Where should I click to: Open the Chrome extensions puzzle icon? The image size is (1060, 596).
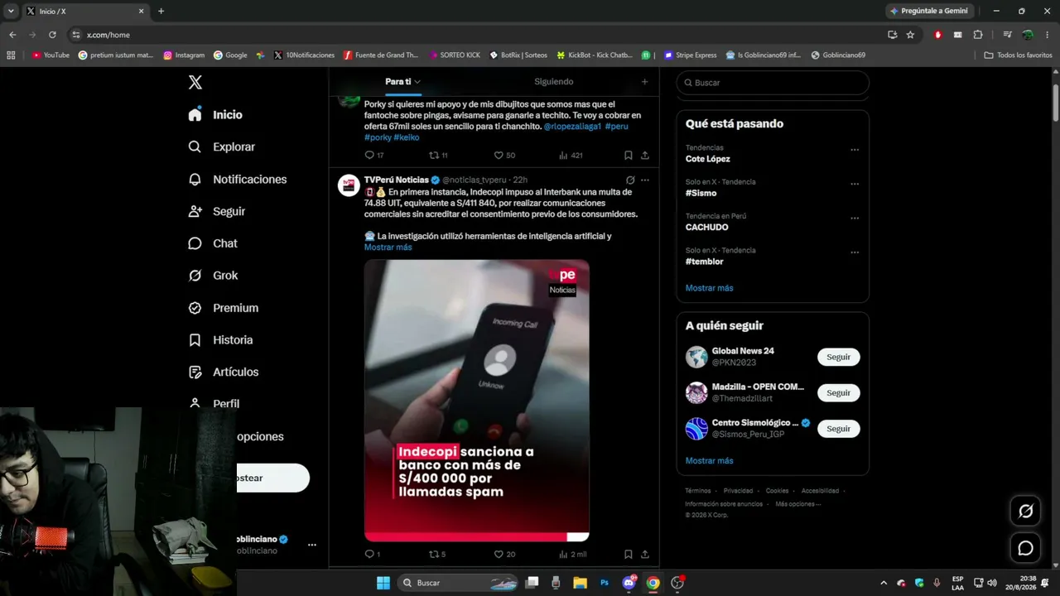978,35
